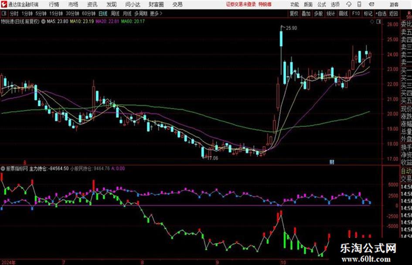Click the 统计 statistics button
The width and height of the screenshot is (412, 265).
331,13
